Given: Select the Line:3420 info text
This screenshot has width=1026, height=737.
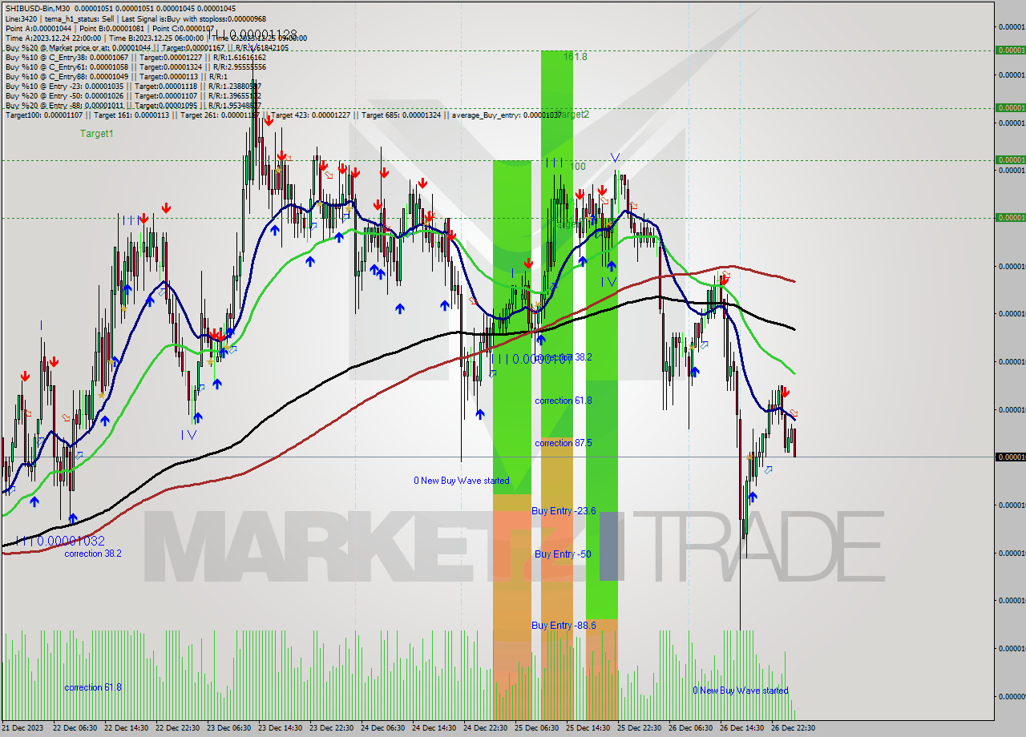Looking at the screenshot, I should tap(20, 18).
